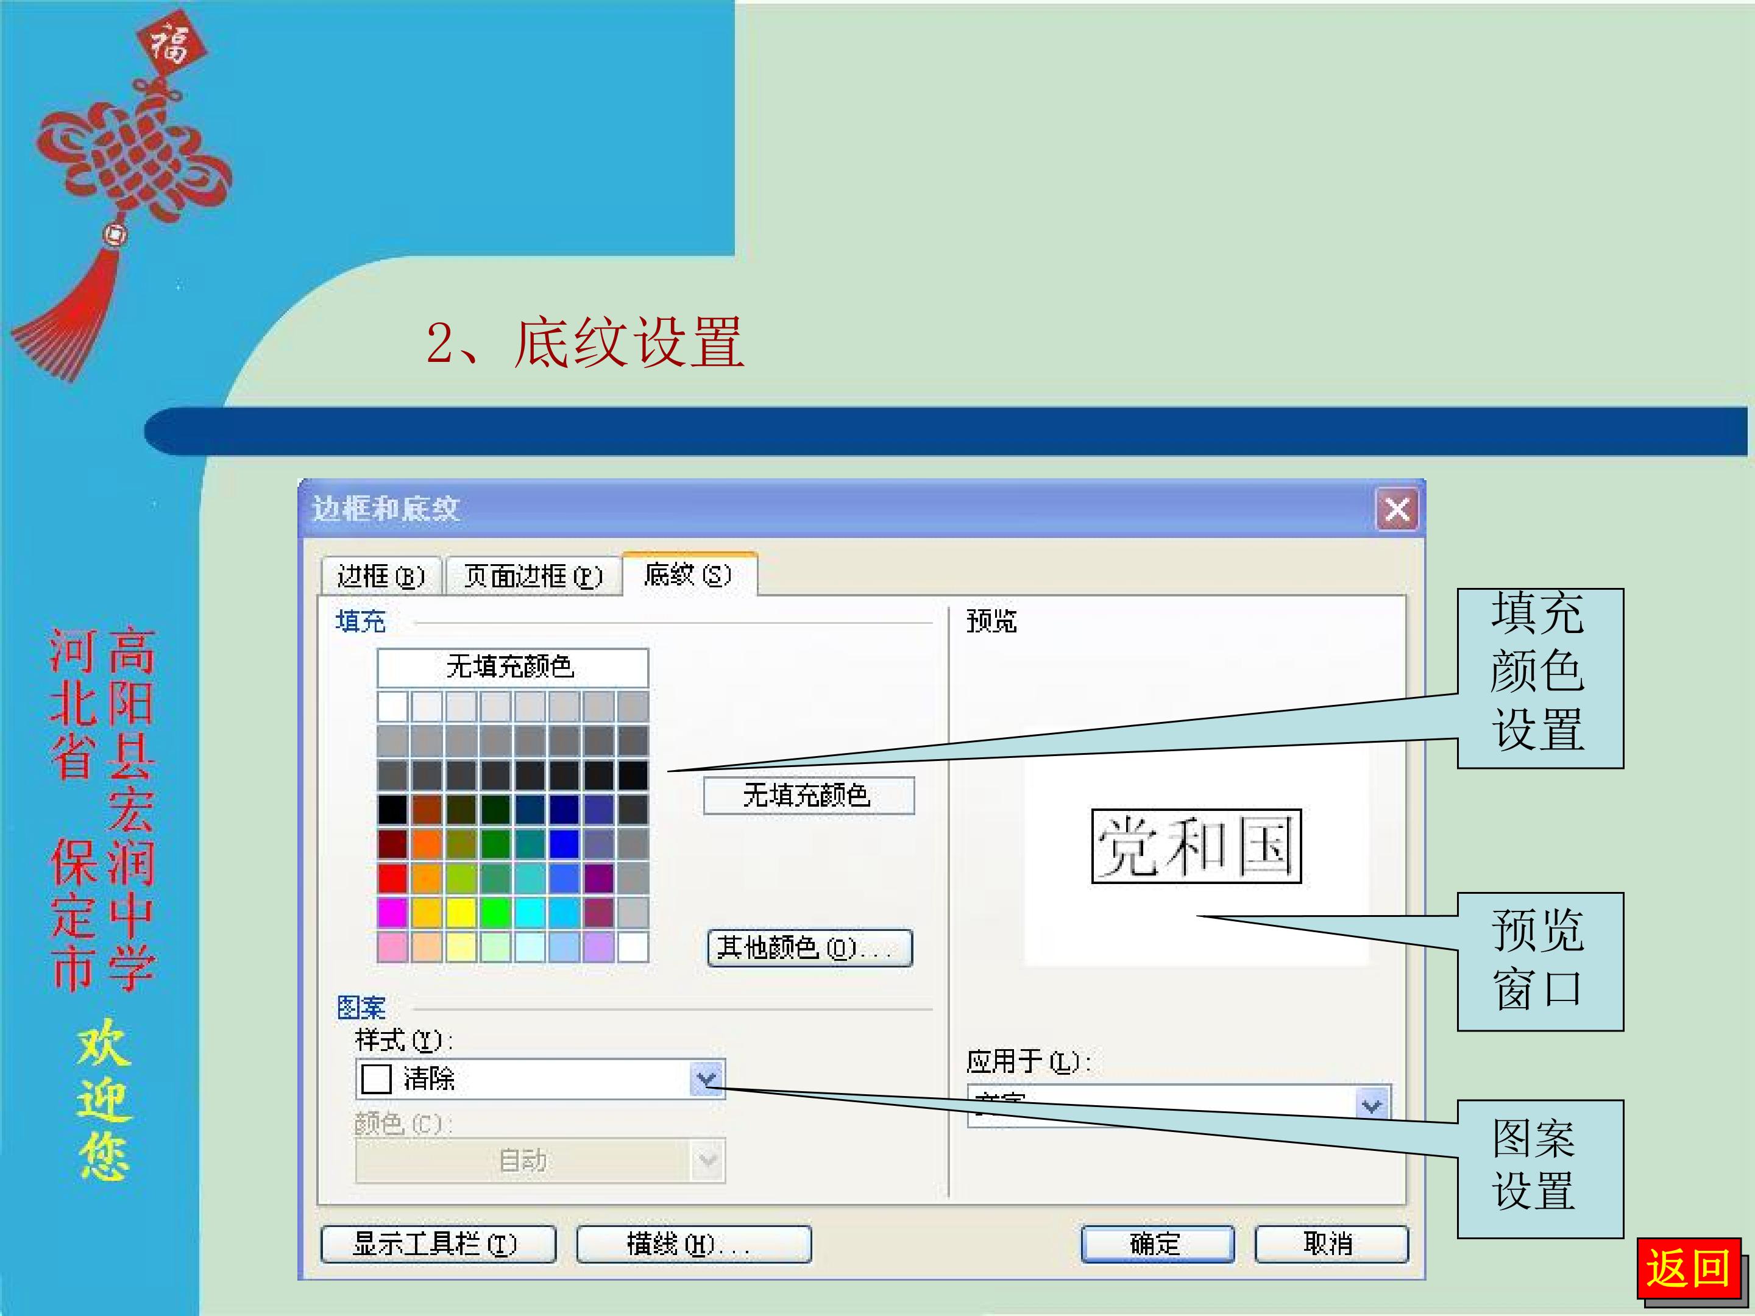Close the 边框和底纹 dialog
The width and height of the screenshot is (1755, 1316).
pos(1397,510)
